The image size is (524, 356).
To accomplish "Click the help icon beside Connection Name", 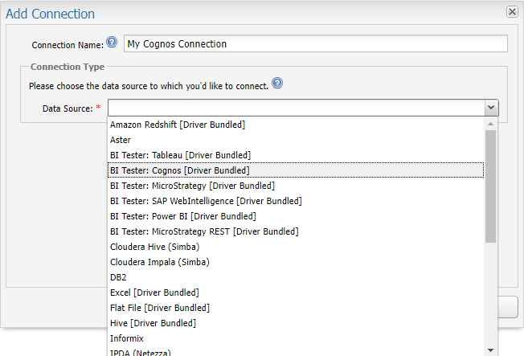I will pos(112,42).
